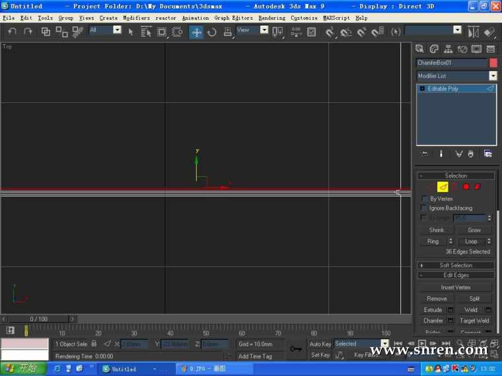
Task: Open the Named Selection Sets dropdown
Action: [457, 30]
